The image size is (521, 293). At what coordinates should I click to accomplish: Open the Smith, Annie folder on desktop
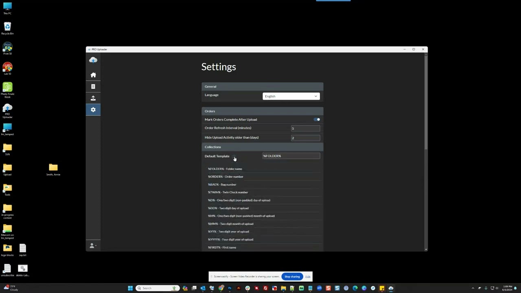click(x=53, y=169)
